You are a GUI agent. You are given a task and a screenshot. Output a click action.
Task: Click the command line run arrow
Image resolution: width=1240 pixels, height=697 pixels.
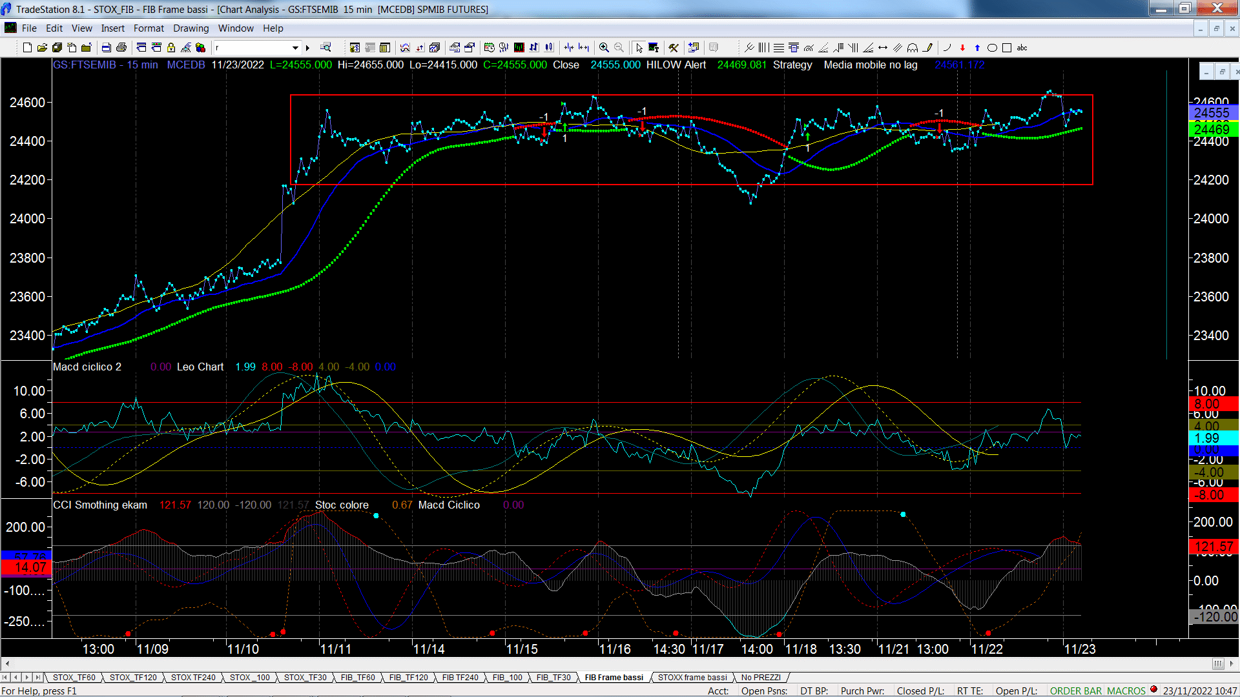pyautogui.click(x=308, y=48)
